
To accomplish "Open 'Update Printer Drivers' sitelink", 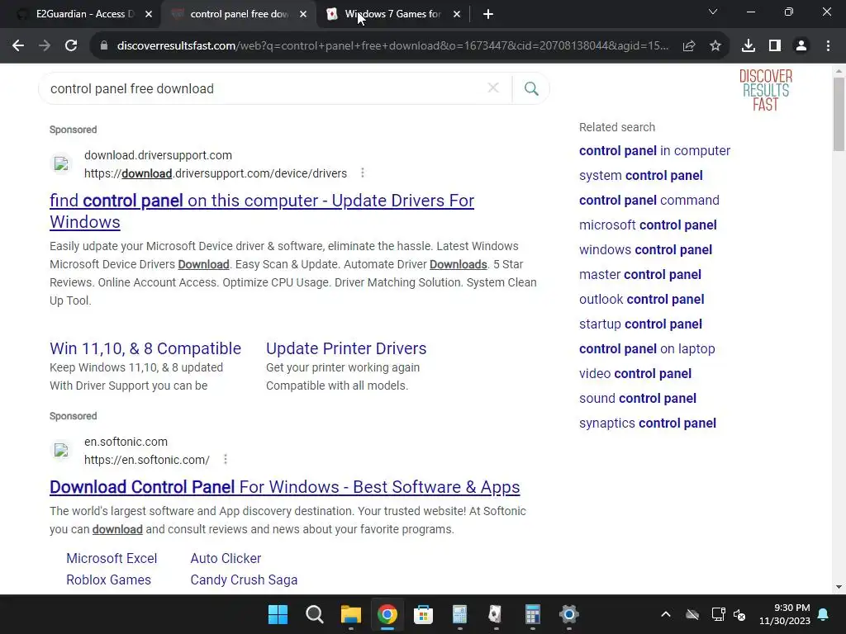I will coord(346,348).
